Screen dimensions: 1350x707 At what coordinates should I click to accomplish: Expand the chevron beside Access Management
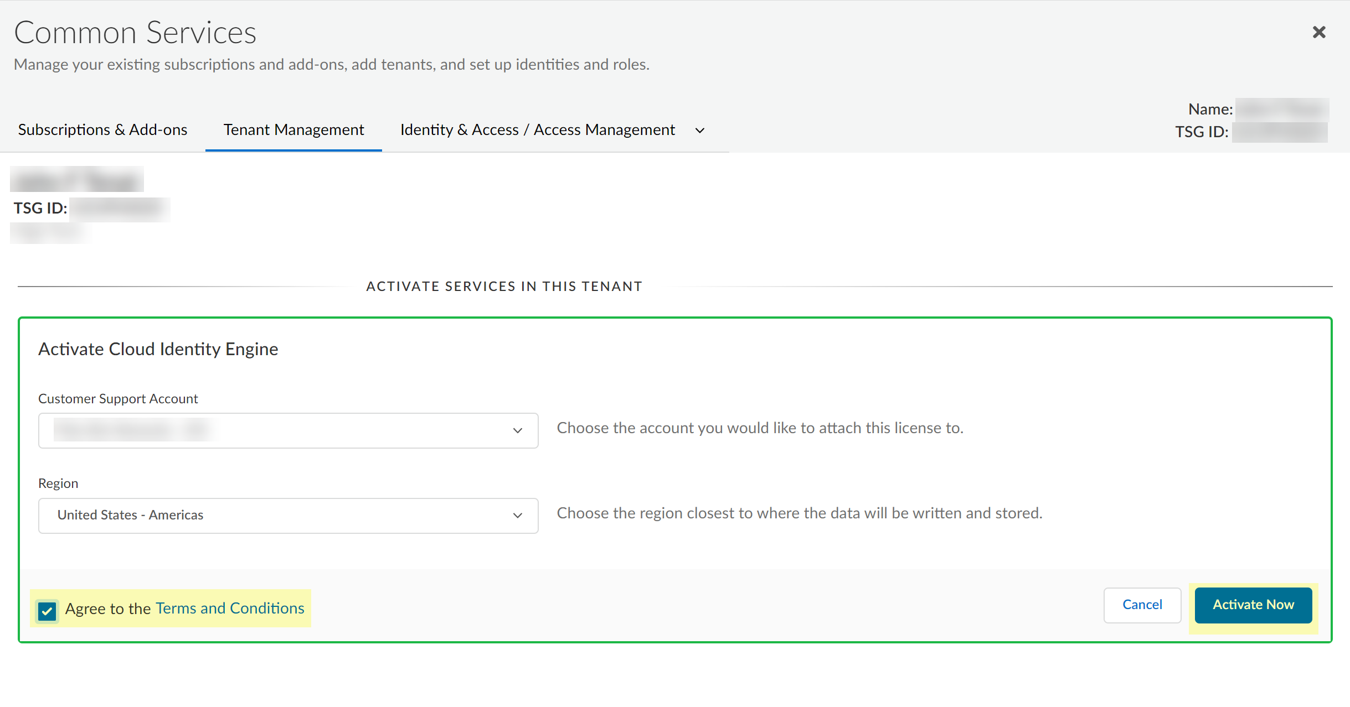[699, 131]
